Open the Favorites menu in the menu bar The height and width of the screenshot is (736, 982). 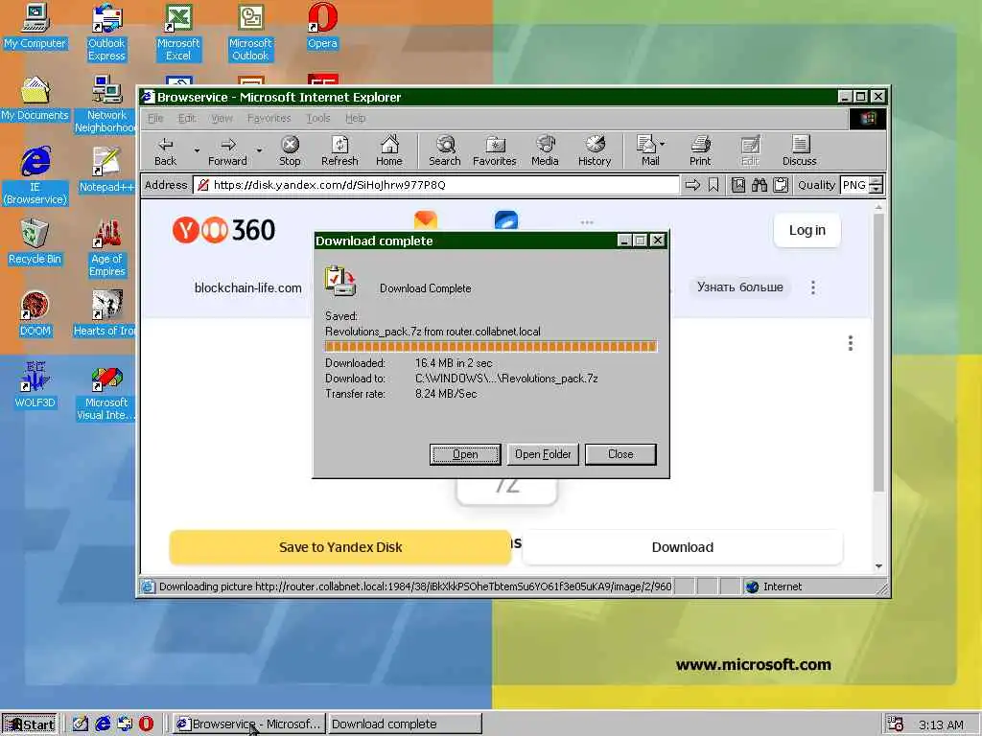[x=269, y=118]
